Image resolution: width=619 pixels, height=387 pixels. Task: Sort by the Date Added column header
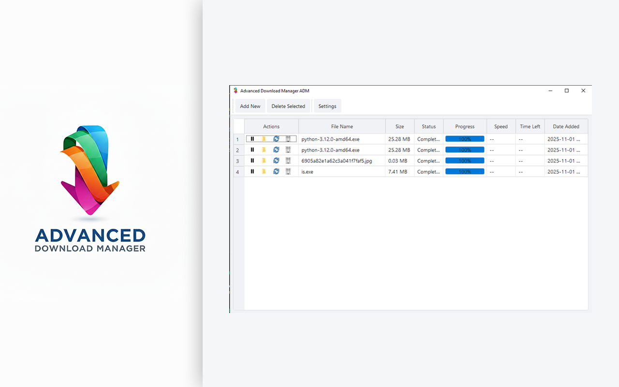[566, 126]
